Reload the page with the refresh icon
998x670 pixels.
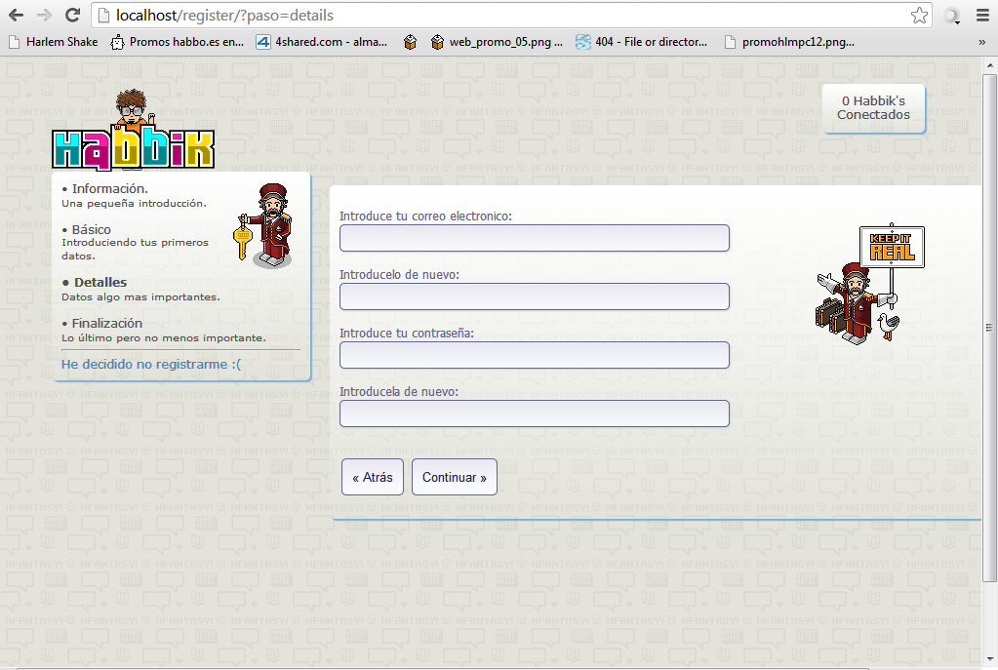(x=72, y=16)
